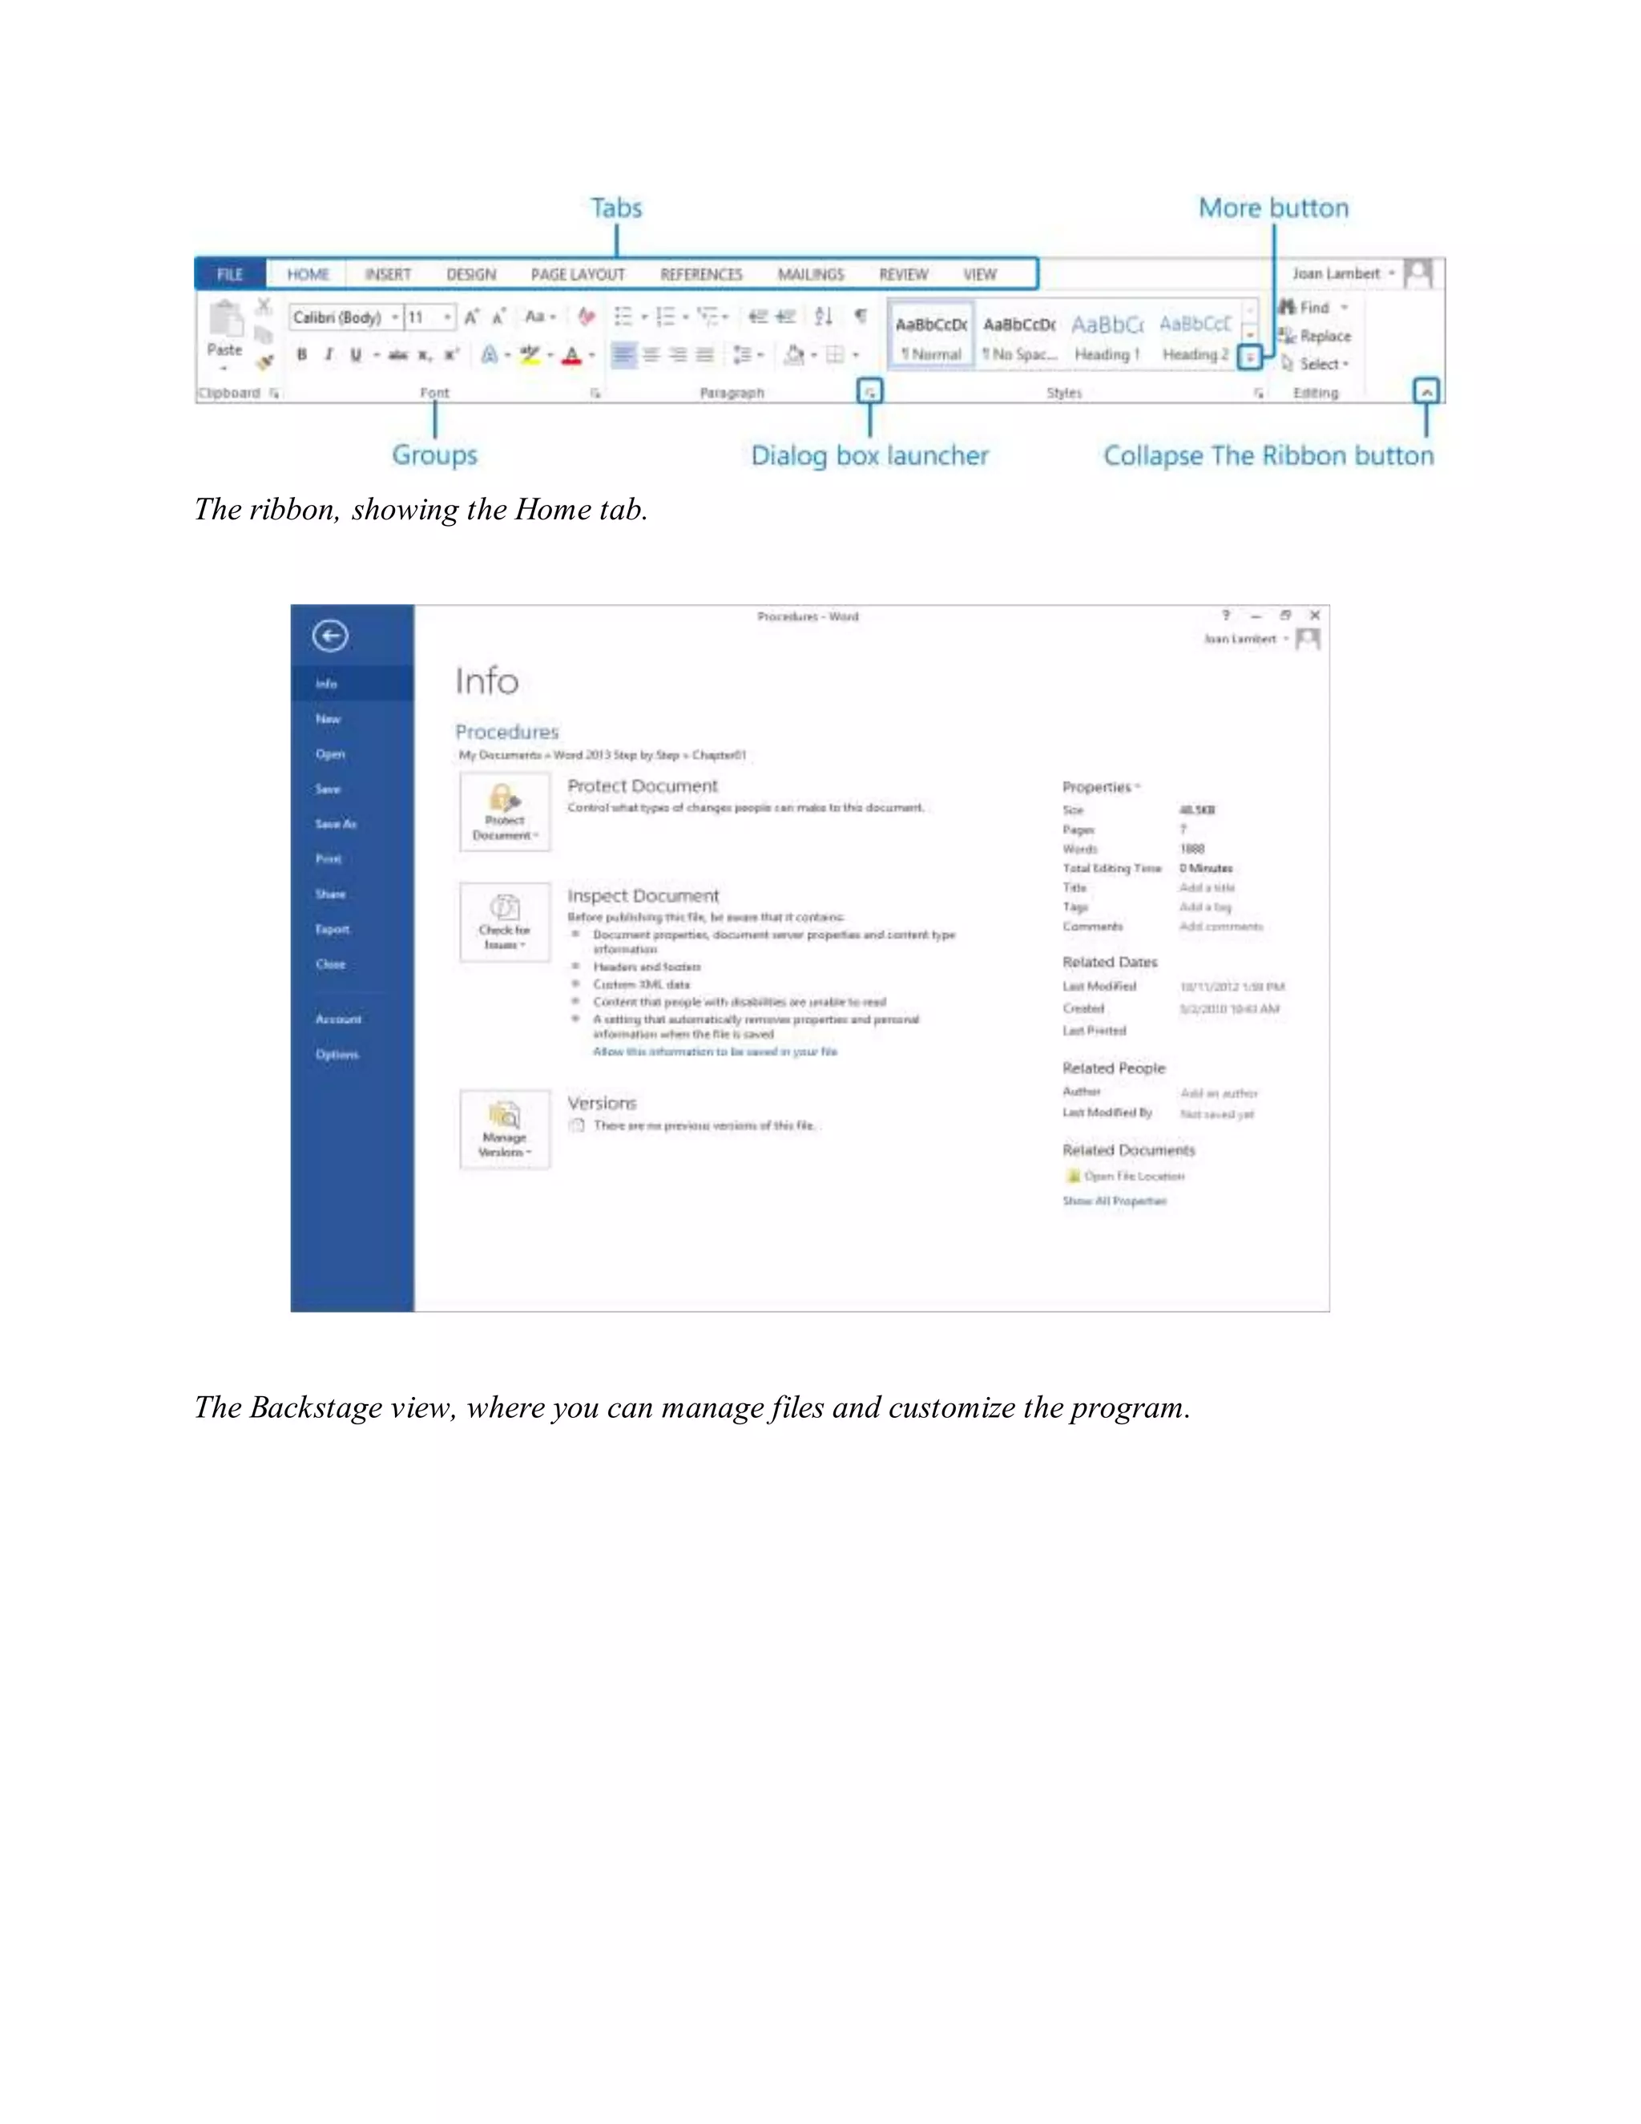Toggle Italic formatting in ribbon

pos(329,355)
